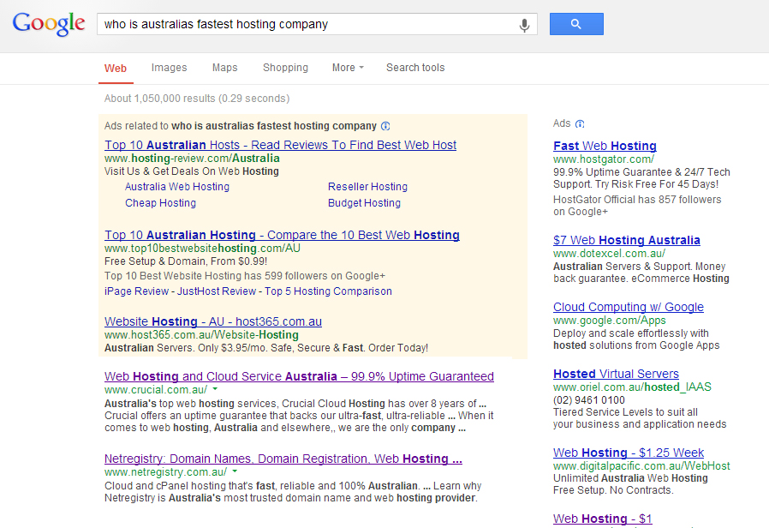
Task: Switch to the Images tab
Action: tap(169, 68)
